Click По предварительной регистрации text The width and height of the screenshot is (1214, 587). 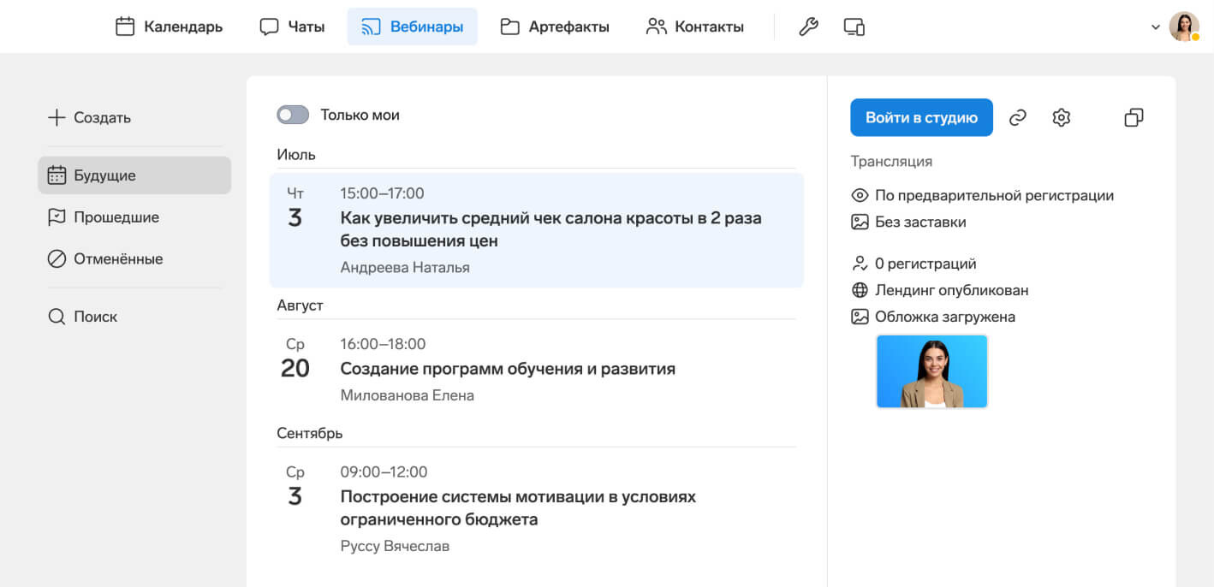tap(994, 196)
